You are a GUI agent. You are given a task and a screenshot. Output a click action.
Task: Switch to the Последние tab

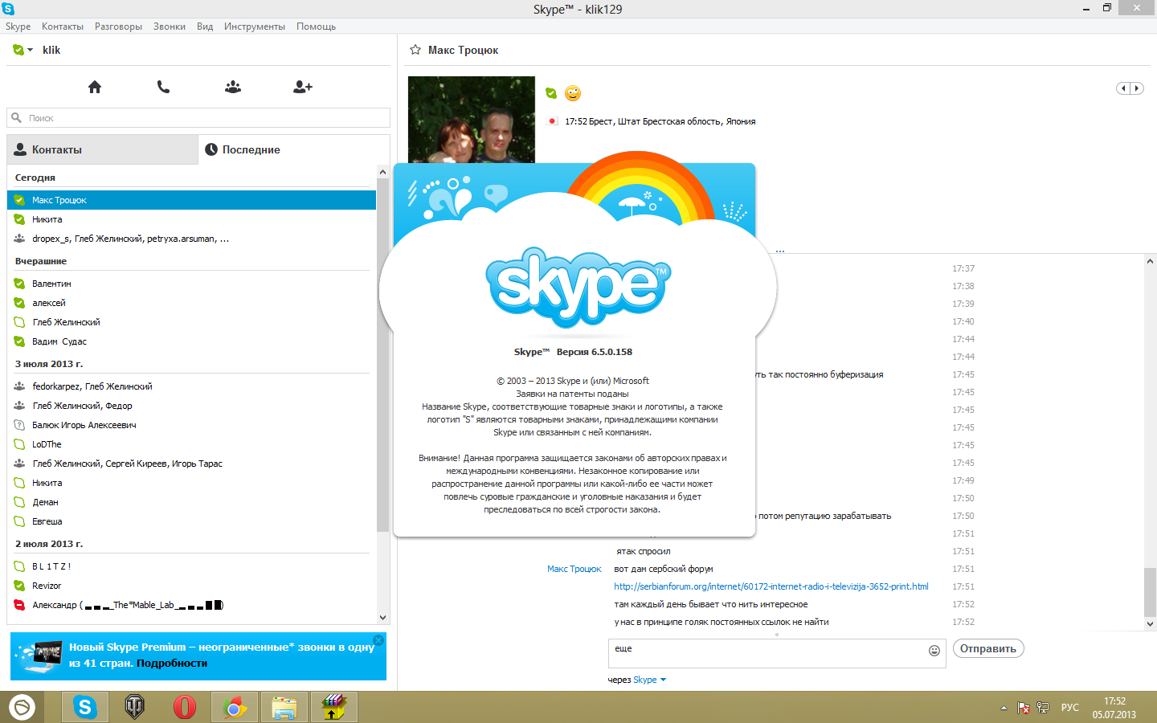(x=294, y=149)
